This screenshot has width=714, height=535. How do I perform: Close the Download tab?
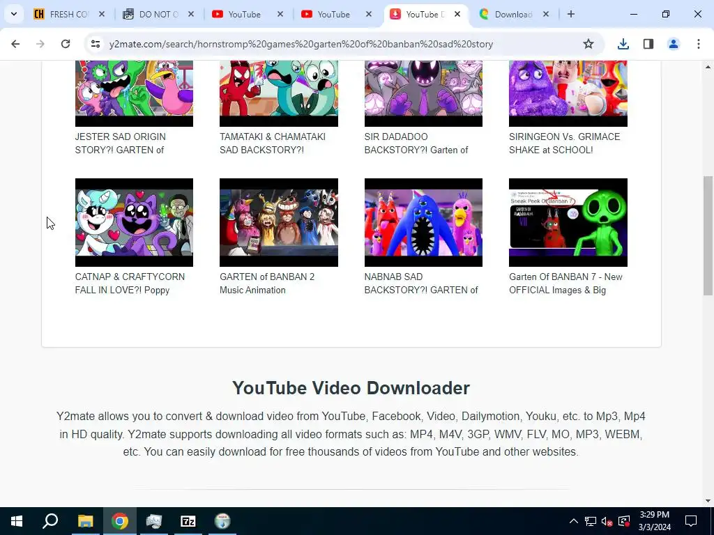(546, 14)
